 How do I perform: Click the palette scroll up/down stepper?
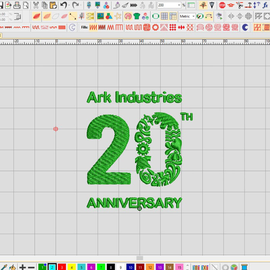tap(187, 267)
